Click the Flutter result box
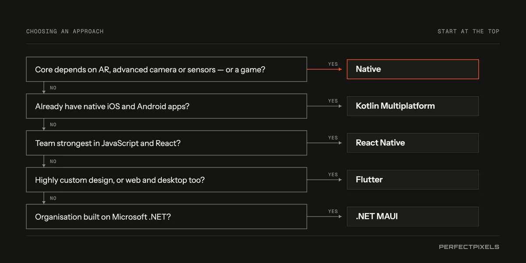The image size is (526, 263). pos(413,180)
